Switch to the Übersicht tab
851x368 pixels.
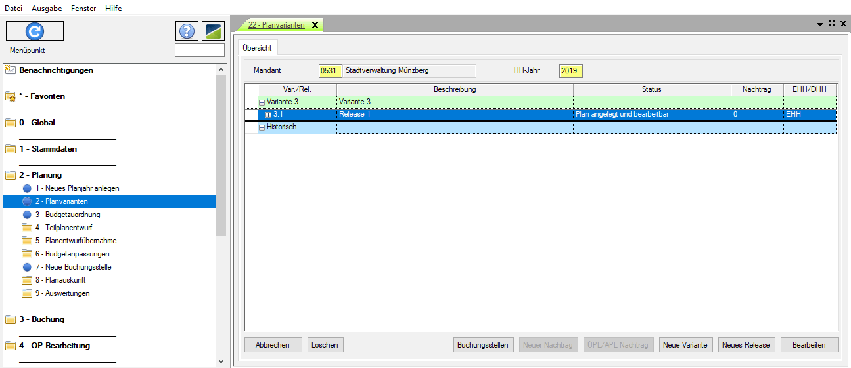(256, 48)
